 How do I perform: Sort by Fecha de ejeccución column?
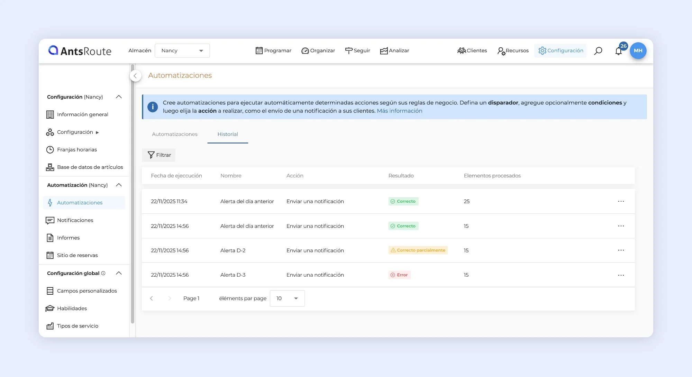click(176, 176)
